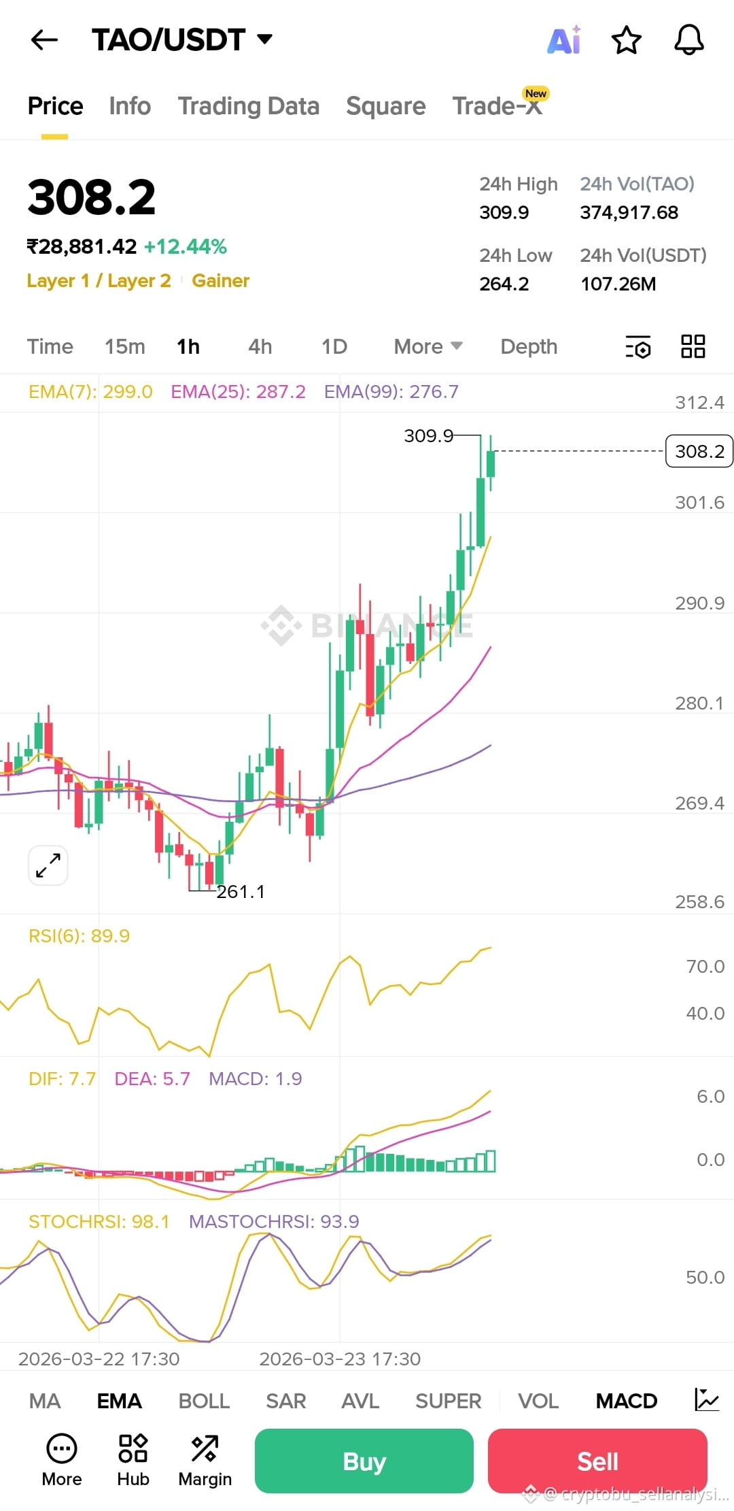The width and height of the screenshot is (734, 1511).
Task: Tap the current price tag 308.2 on axis
Action: point(699,451)
